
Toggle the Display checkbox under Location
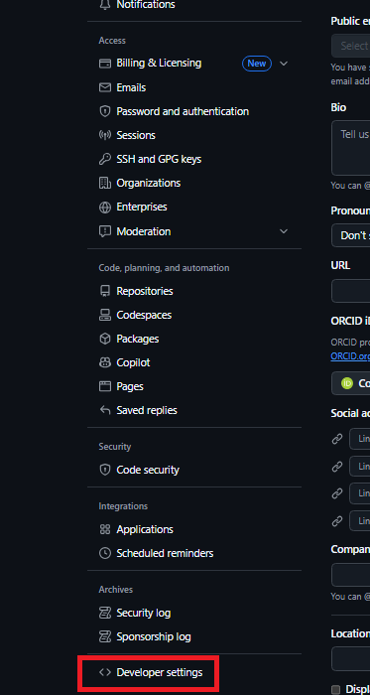[x=336, y=689]
